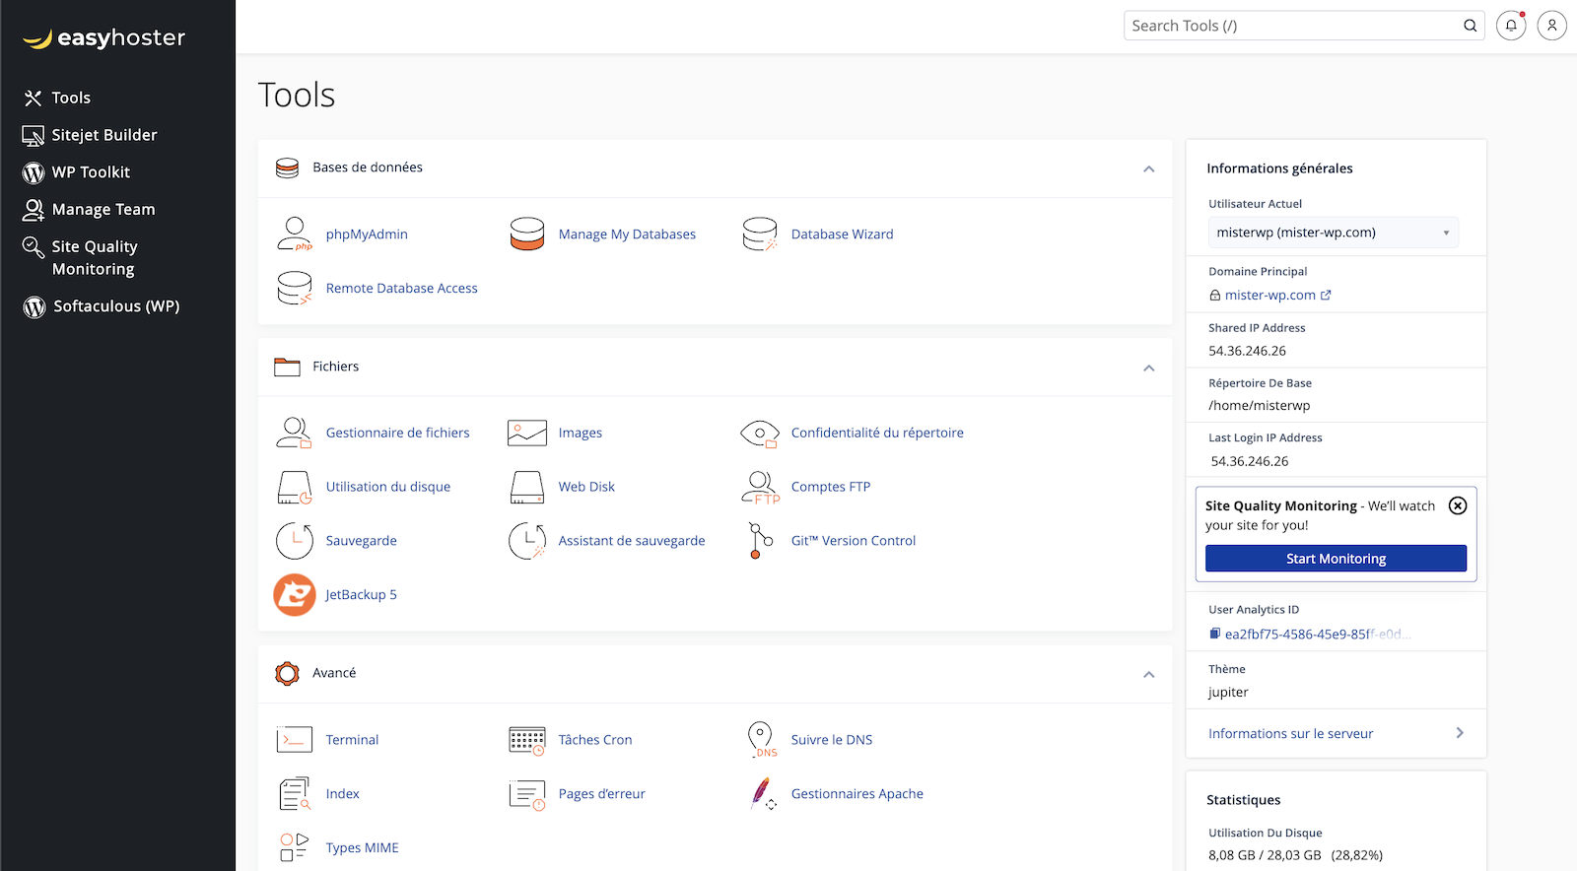Copy the User Analytics ID icon
The width and height of the screenshot is (1577, 871).
click(x=1215, y=635)
